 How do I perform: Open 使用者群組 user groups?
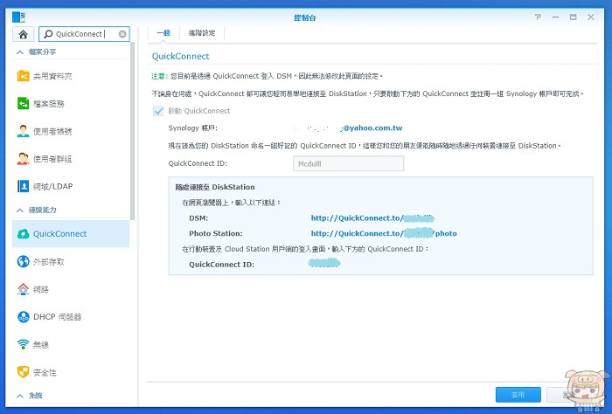pyautogui.click(x=52, y=159)
